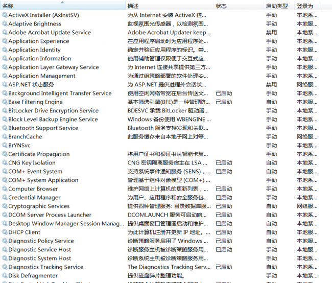The height and width of the screenshot is (283, 332).
Task: Click the BrYNSvc gear icon
Action: point(5,145)
